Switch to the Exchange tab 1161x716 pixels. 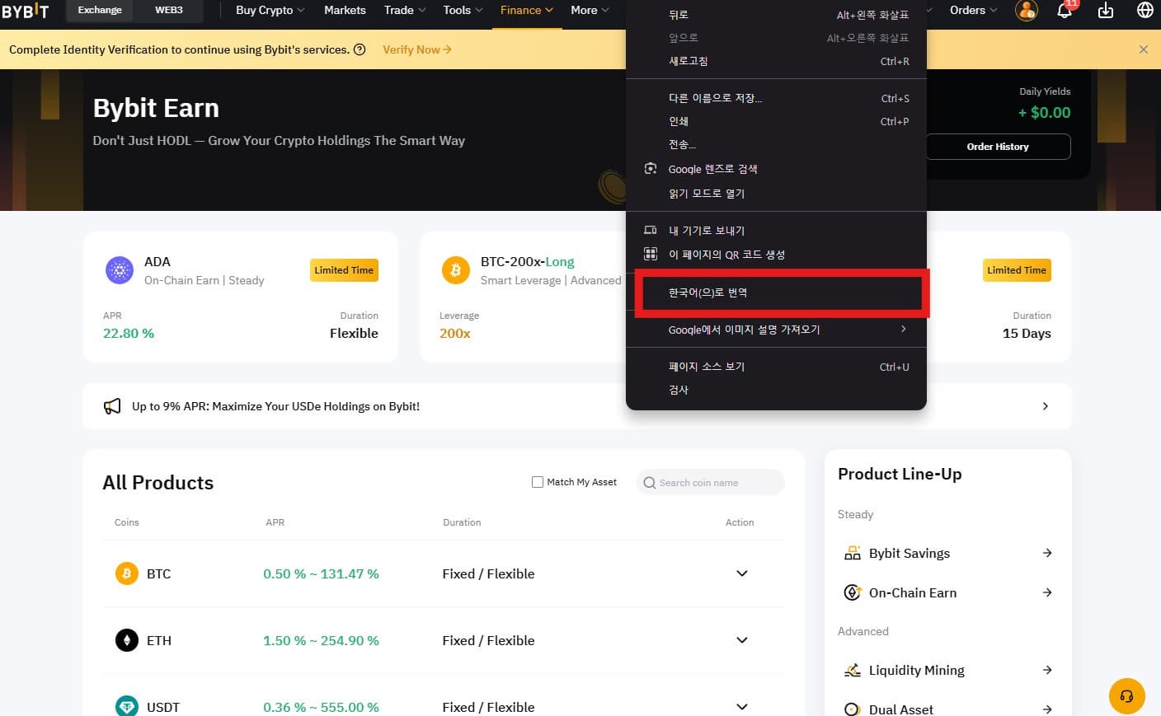click(100, 10)
